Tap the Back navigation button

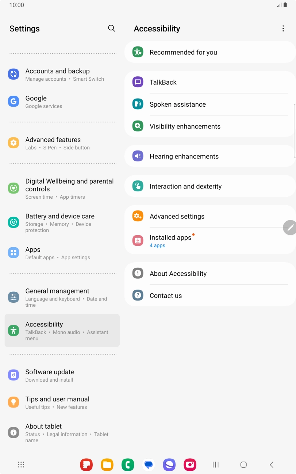point(272,465)
